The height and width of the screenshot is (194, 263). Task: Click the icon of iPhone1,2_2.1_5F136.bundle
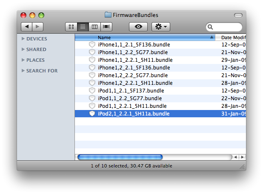click(92, 68)
